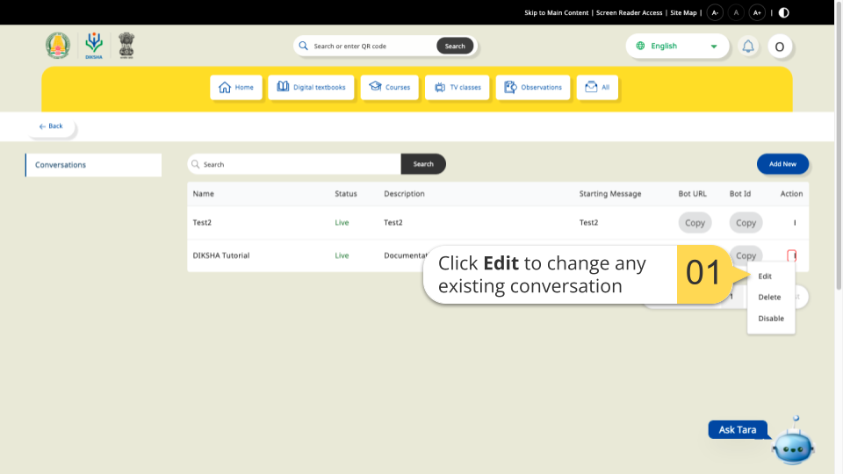Copy the Bot Id for Test2
The width and height of the screenshot is (843, 474).
pos(746,223)
